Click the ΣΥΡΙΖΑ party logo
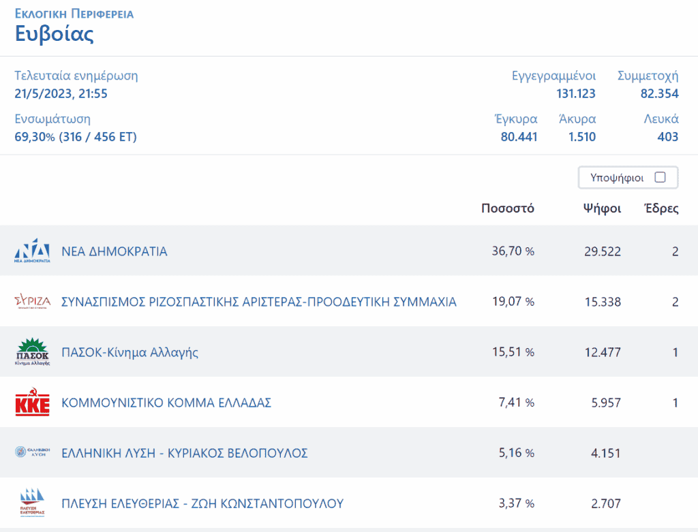698x532 pixels. click(x=32, y=302)
